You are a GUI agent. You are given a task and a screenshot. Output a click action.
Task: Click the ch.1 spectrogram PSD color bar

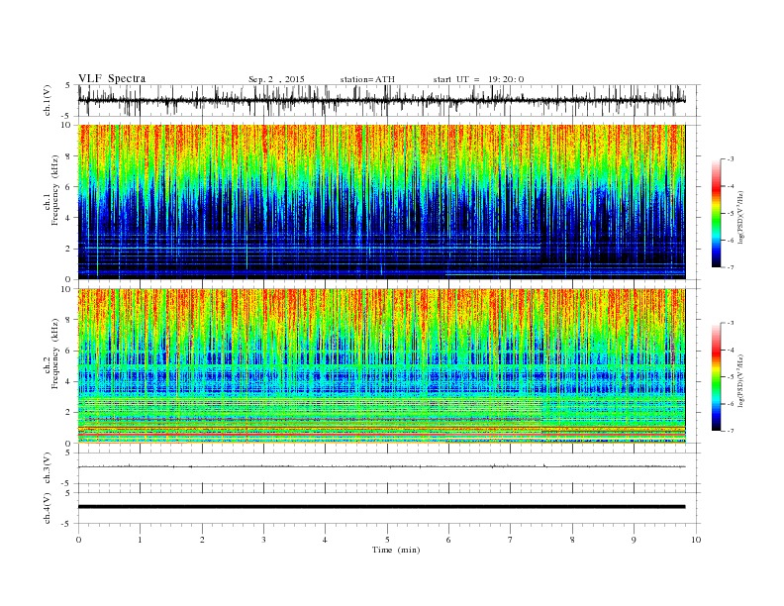(x=717, y=214)
